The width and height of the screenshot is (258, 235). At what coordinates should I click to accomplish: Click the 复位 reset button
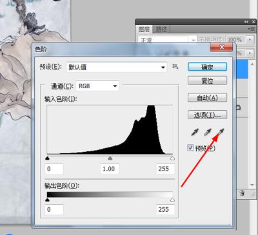(x=207, y=80)
